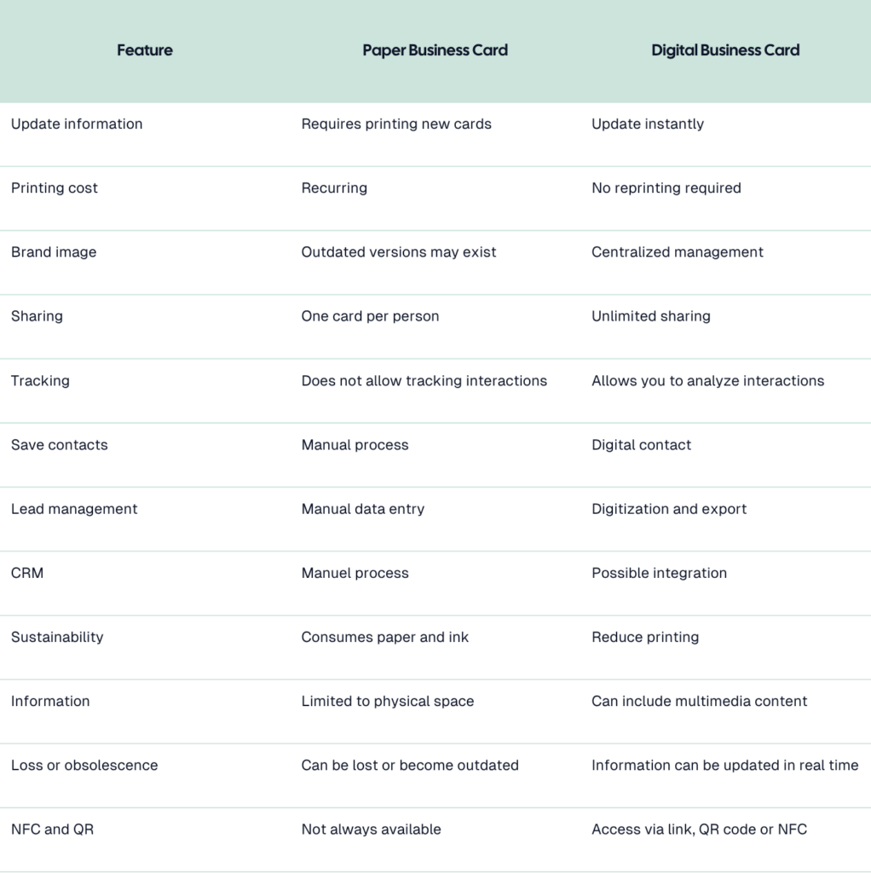Click the Digital Business Card header

coord(725,50)
